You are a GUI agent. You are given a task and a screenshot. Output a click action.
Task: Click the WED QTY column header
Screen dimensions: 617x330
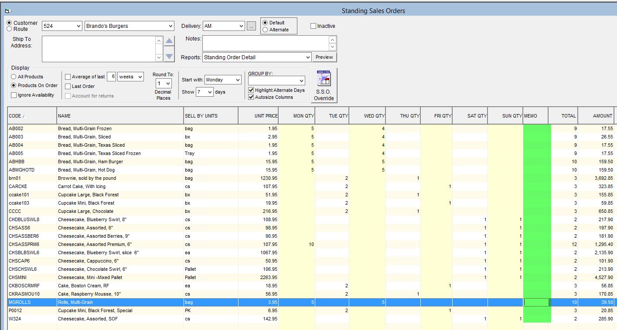point(368,116)
